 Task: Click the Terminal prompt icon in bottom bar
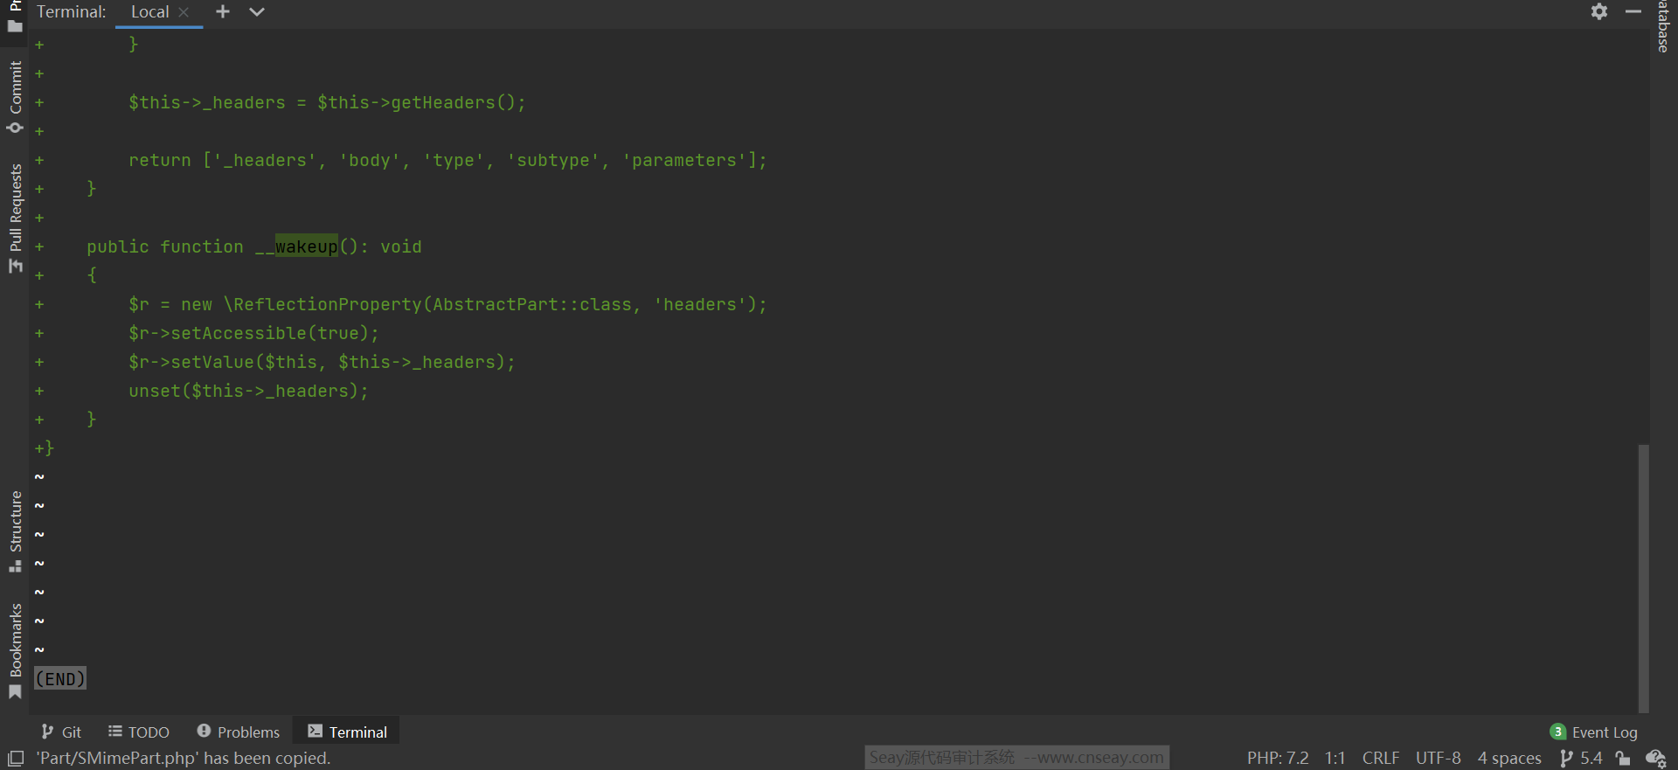click(x=315, y=731)
